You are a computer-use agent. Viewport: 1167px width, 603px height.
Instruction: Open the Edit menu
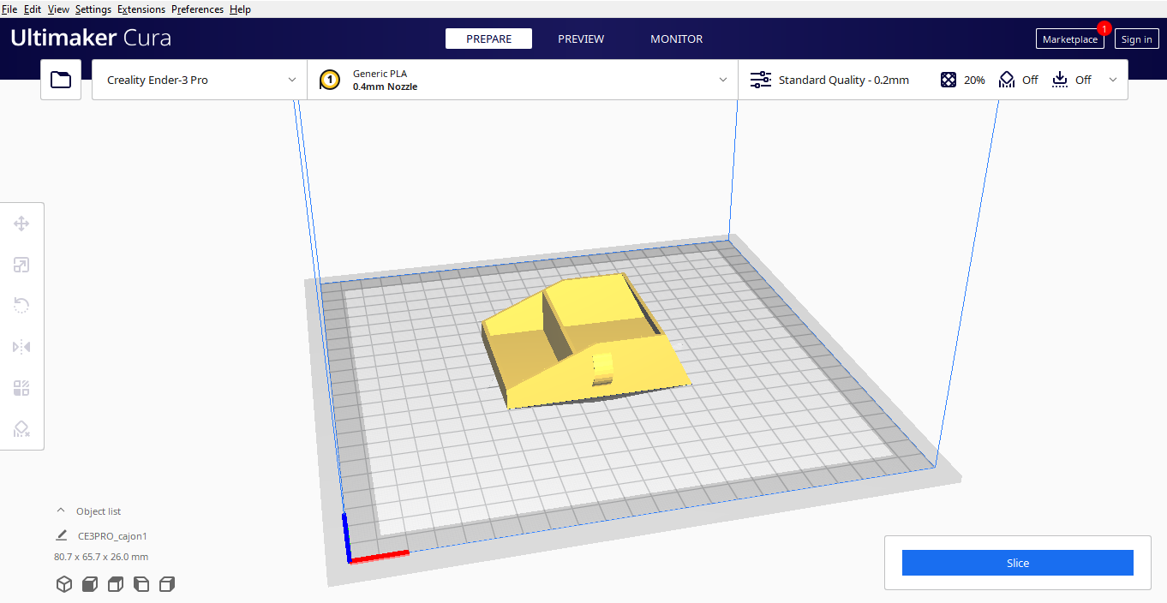[x=33, y=9]
